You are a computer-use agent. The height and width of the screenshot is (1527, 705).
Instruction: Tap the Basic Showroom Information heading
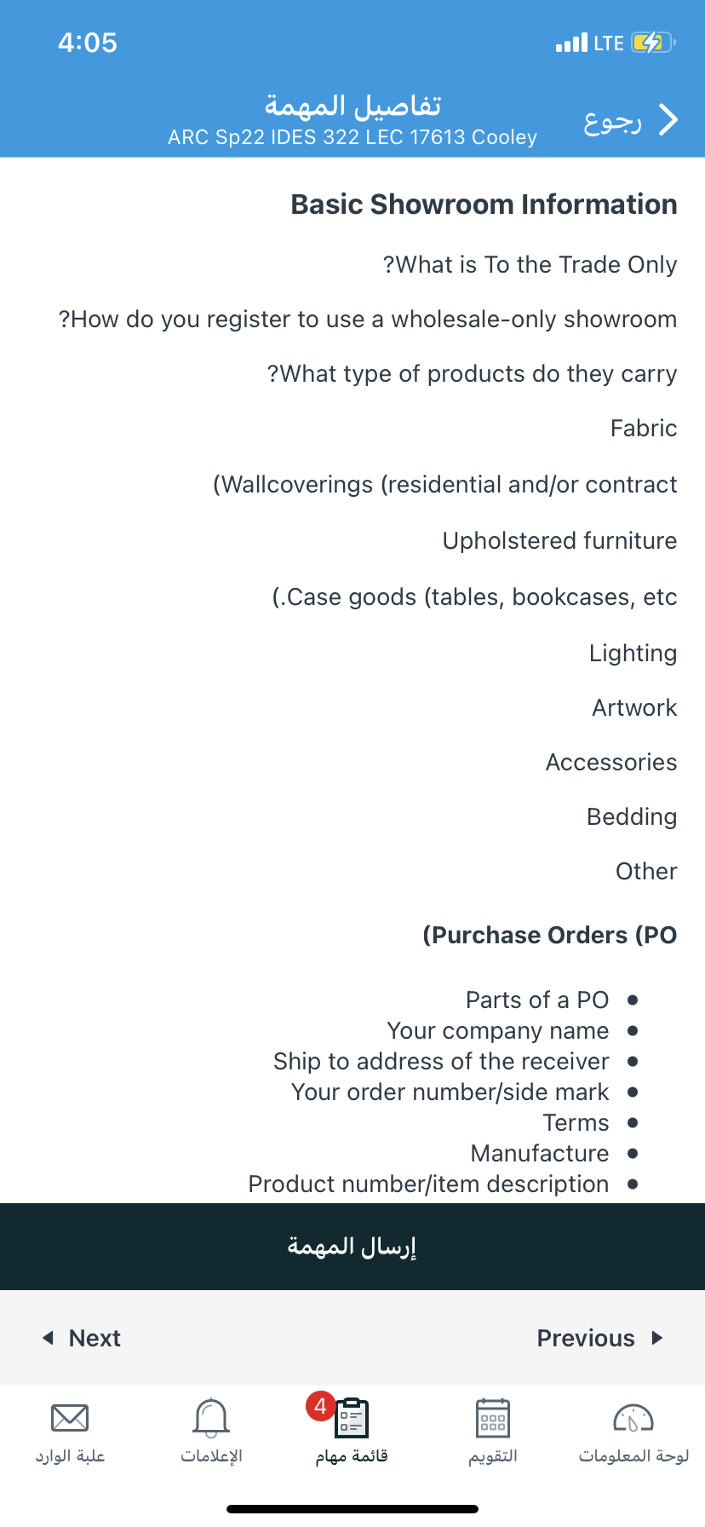pos(484,205)
